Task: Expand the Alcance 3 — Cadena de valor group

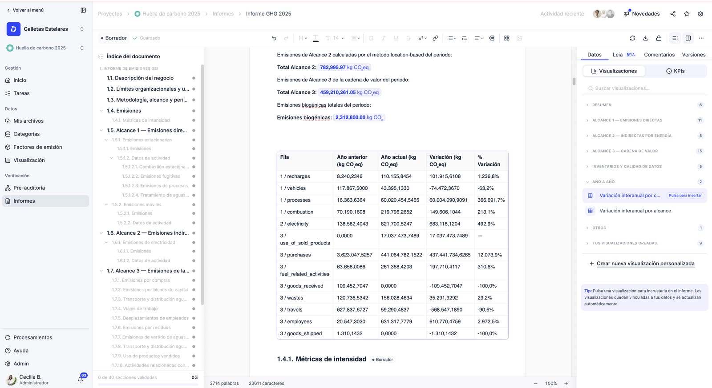Action: pyautogui.click(x=644, y=151)
